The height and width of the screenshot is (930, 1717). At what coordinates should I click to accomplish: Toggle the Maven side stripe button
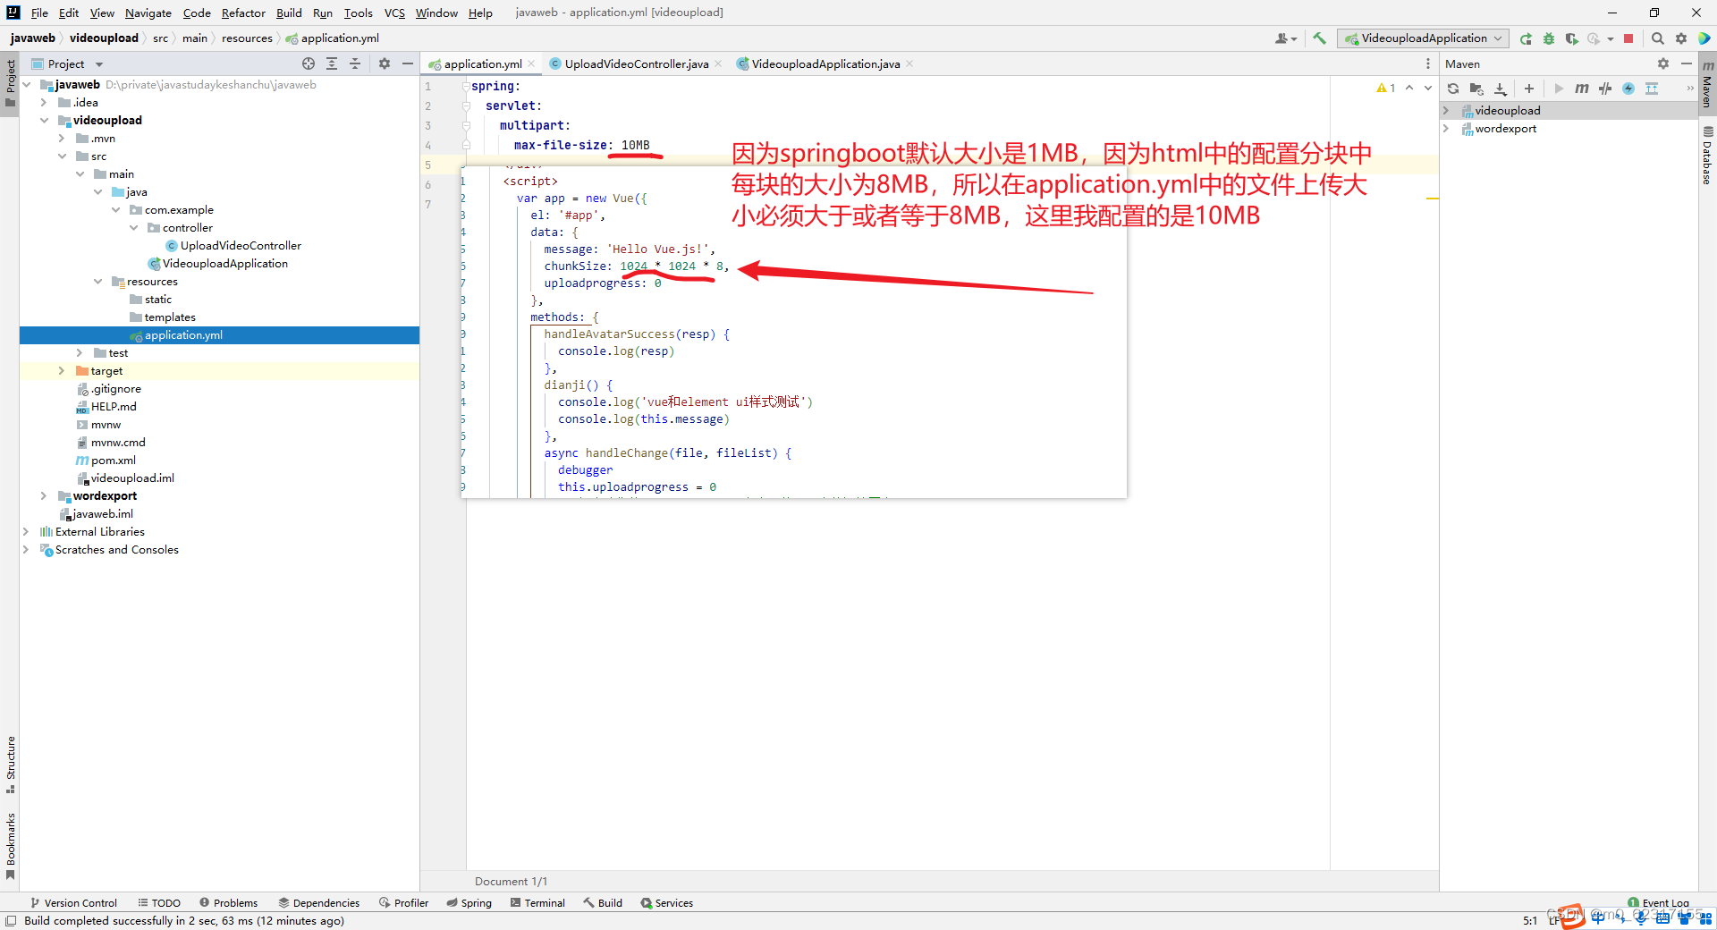point(1707,84)
